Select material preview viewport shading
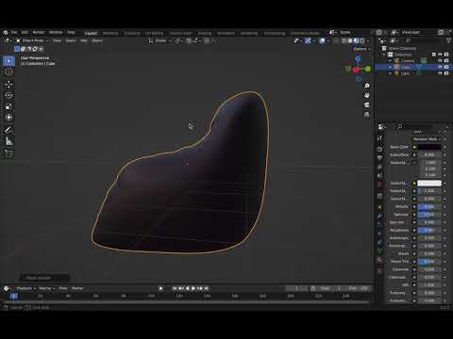The height and width of the screenshot is (339, 453). 356,40
